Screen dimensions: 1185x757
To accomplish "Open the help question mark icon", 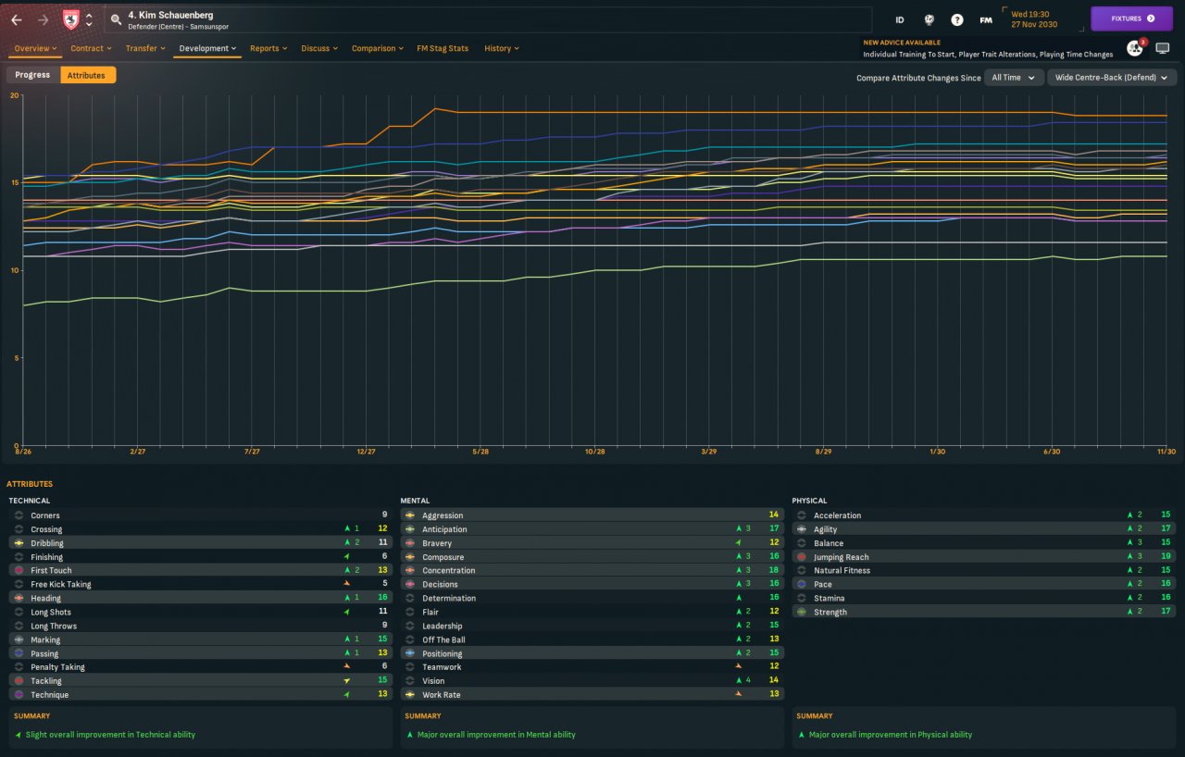I will click(x=957, y=19).
